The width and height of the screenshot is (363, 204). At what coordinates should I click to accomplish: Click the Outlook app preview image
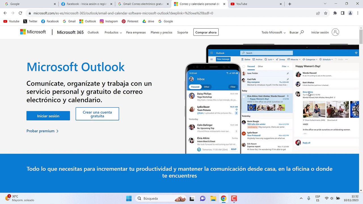pyautogui.click(x=272, y=99)
